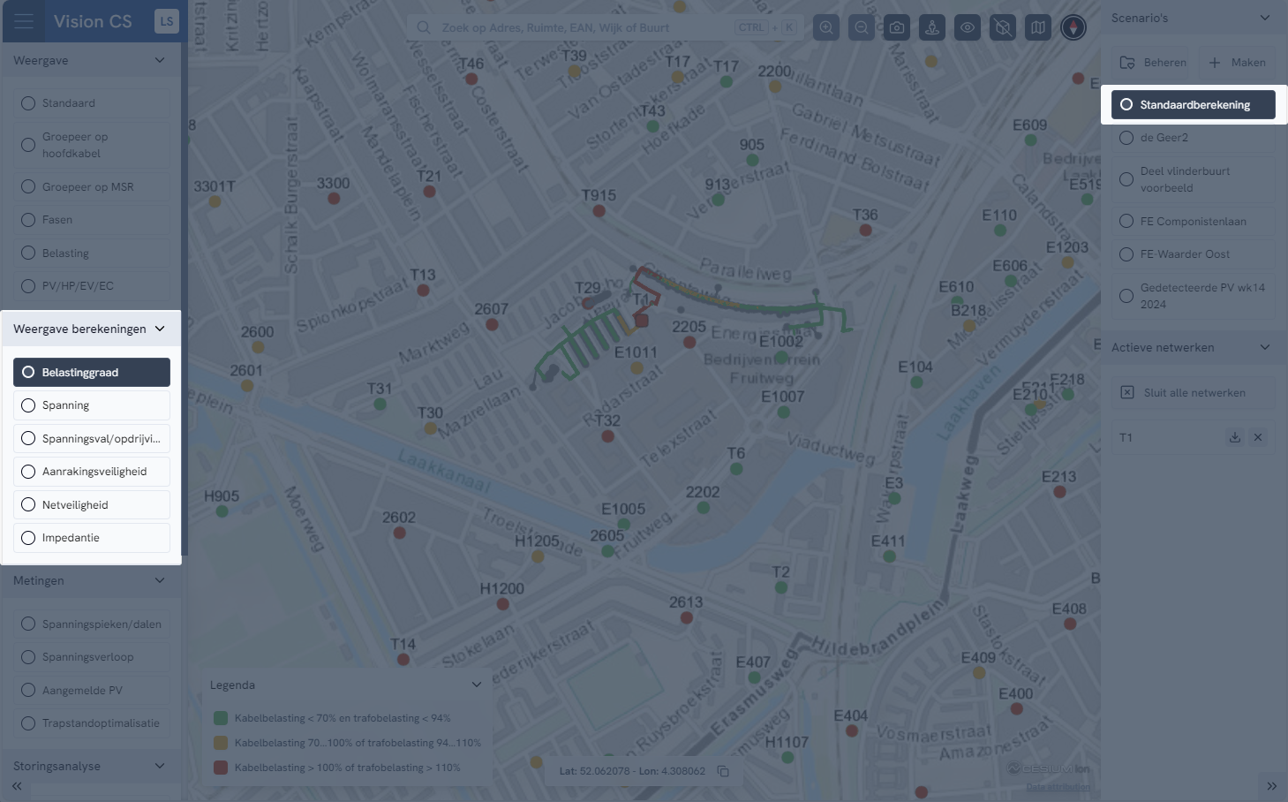
Task: Click the street view person icon
Action: [932, 27]
